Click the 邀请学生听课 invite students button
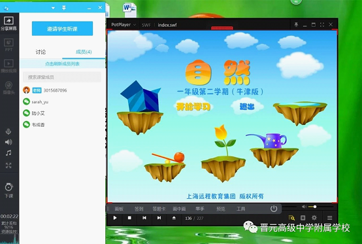362x244 pixels. click(62, 29)
